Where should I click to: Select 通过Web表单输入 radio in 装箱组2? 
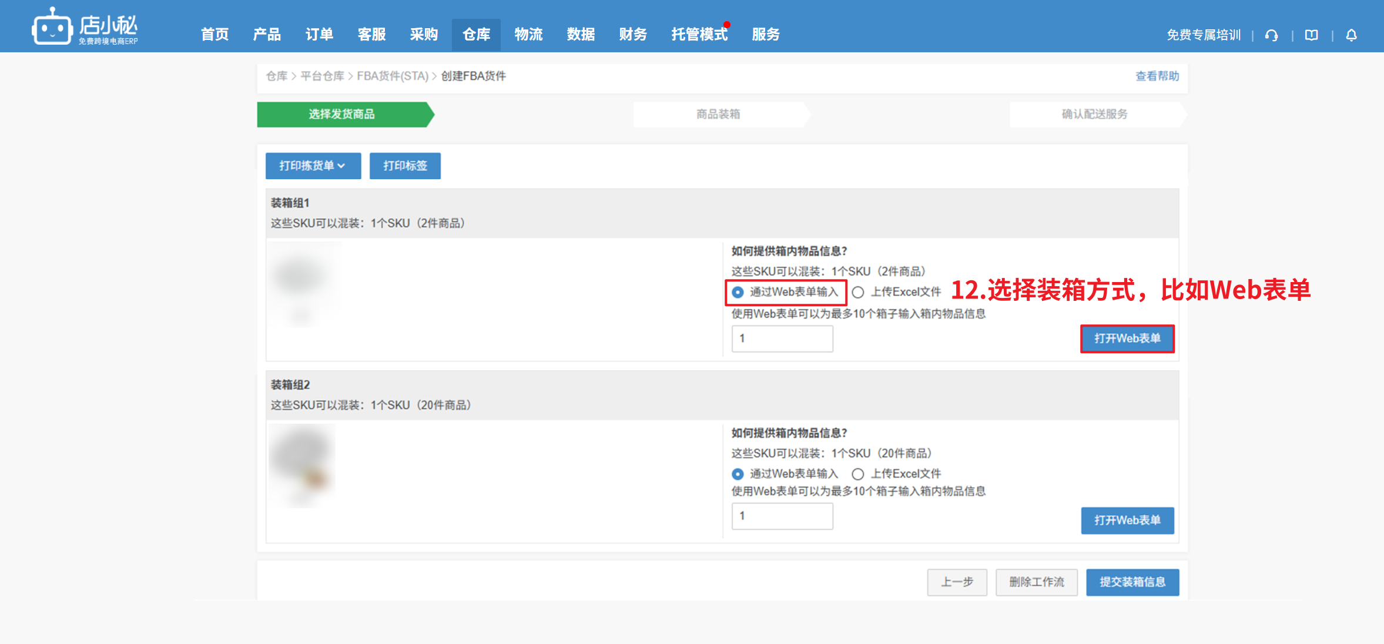(x=738, y=474)
